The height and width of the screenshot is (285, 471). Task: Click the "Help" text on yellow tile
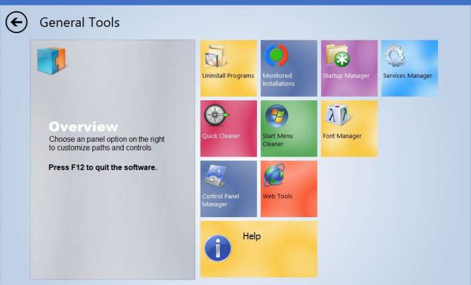(251, 236)
